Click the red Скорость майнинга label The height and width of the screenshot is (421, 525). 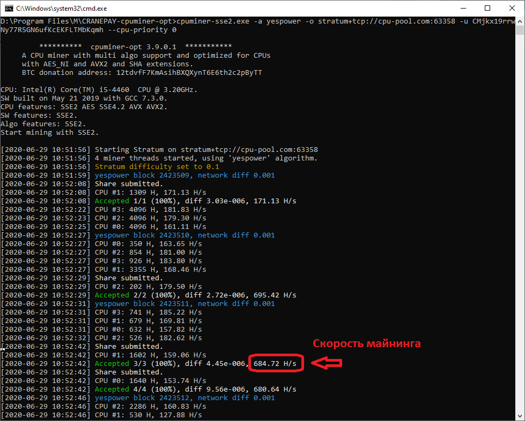point(366,343)
